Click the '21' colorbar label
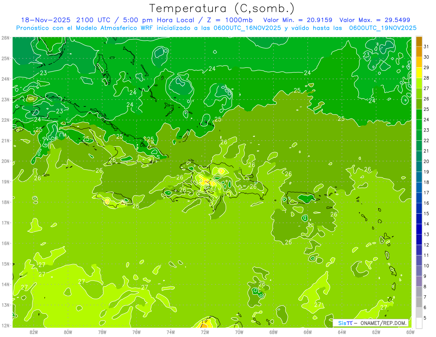This screenshot has width=436, height=337. (427, 151)
